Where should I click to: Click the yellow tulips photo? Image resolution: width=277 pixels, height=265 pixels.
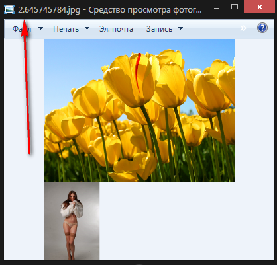[139, 110]
